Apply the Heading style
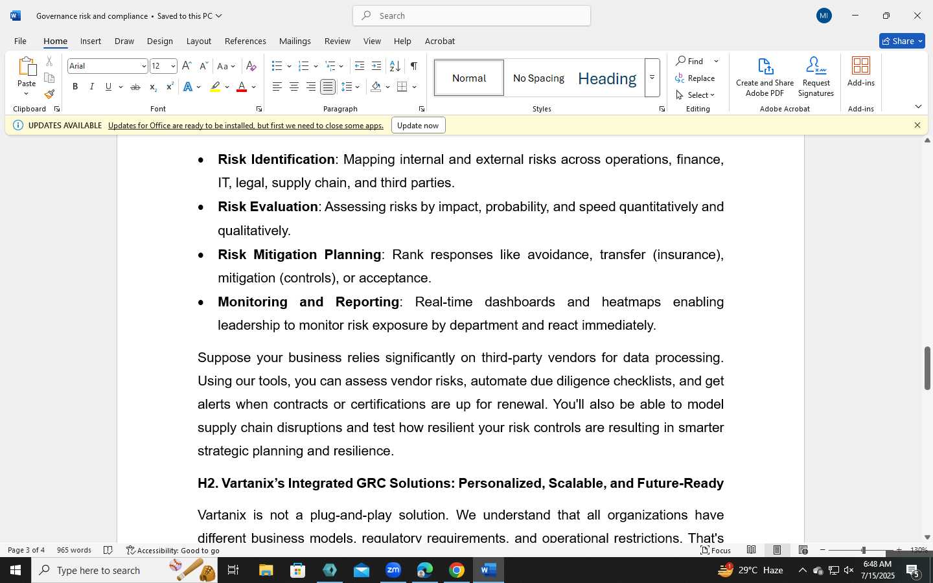933x583 pixels. pos(607,78)
